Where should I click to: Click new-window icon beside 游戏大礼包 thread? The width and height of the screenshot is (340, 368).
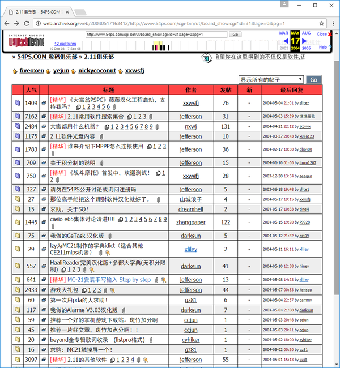pos(44,290)
